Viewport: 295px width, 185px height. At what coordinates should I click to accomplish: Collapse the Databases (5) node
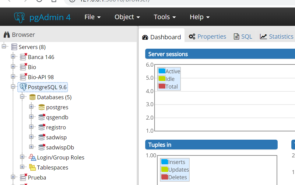22,96
